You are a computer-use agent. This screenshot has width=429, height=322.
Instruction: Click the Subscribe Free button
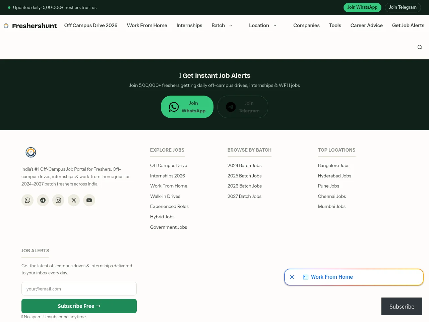79,306
